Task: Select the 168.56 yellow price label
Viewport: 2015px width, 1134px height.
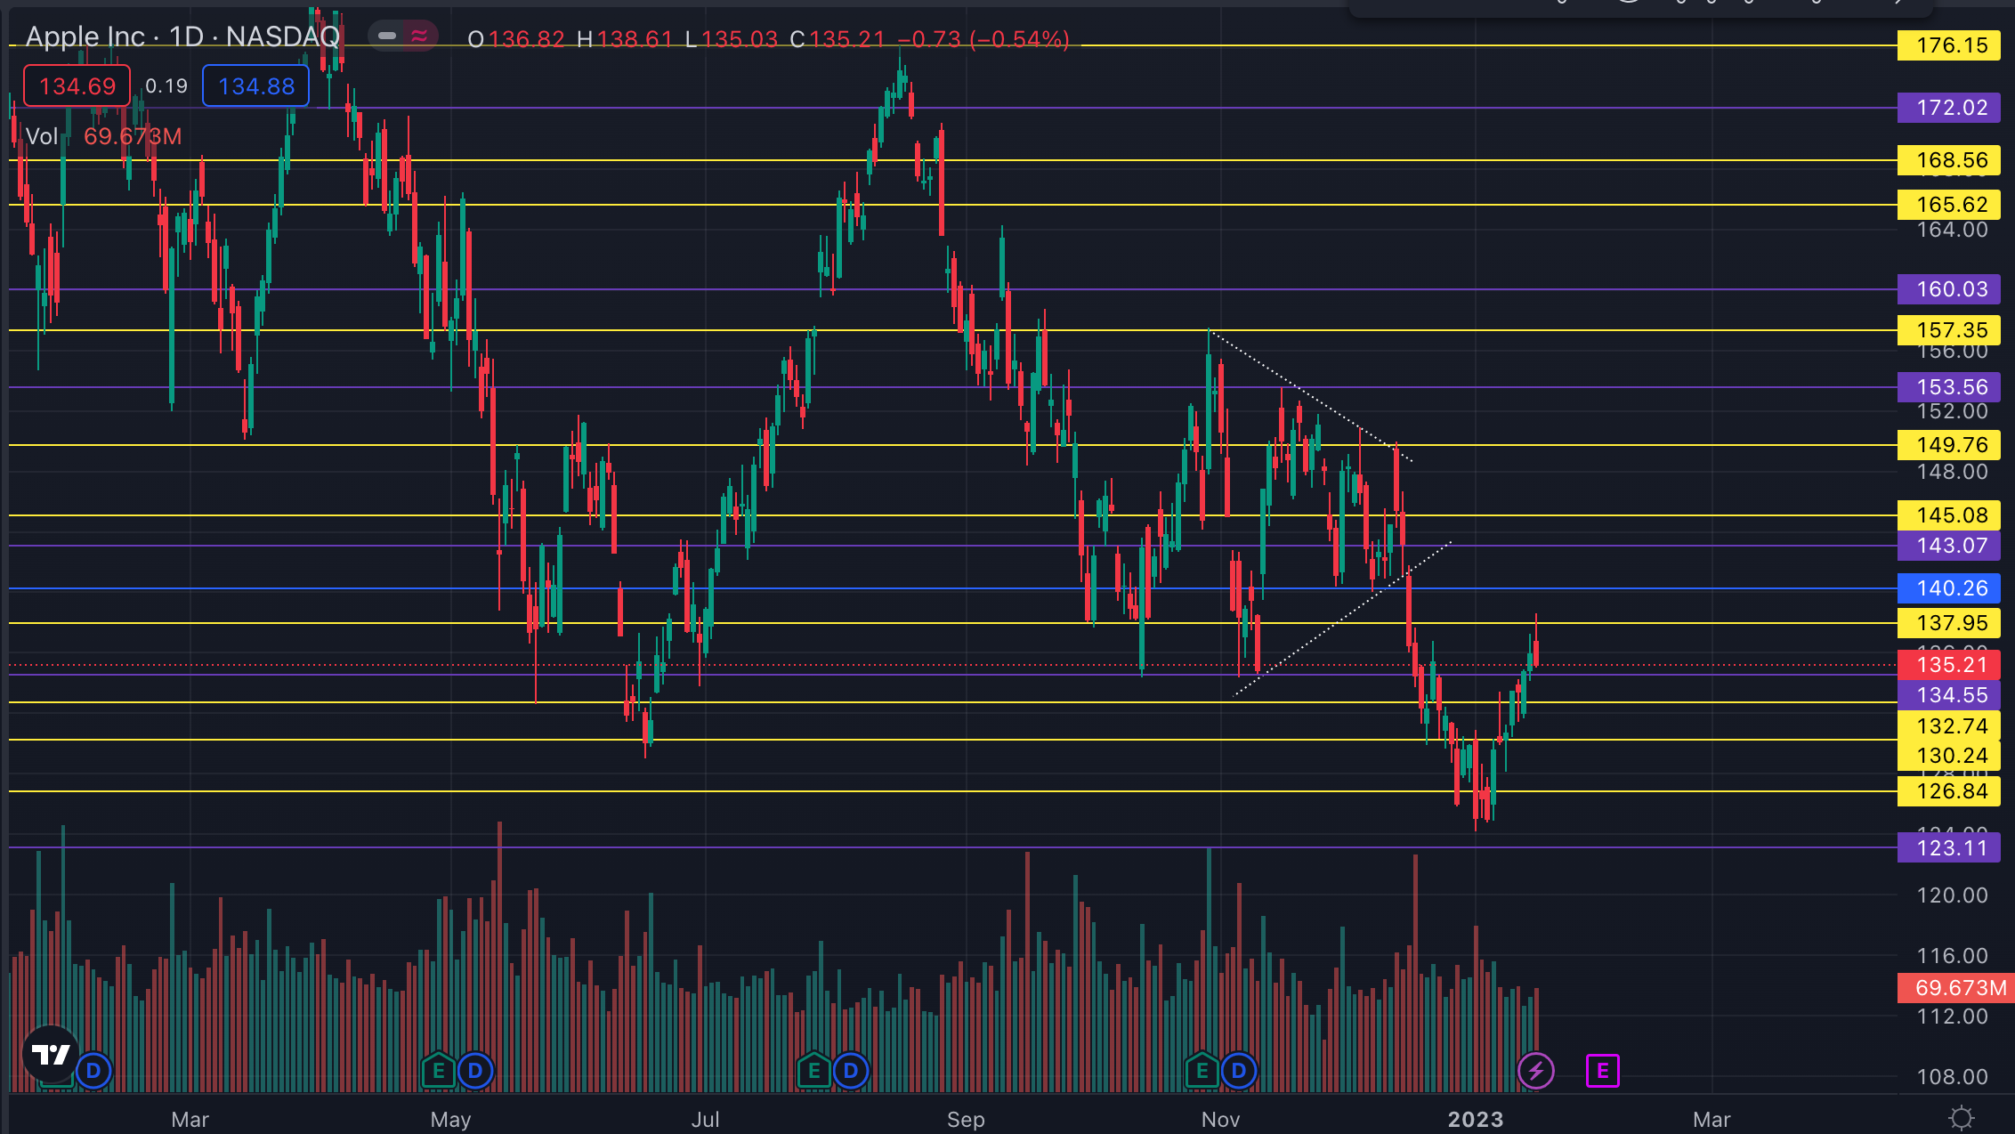Action: (1949, 160)
